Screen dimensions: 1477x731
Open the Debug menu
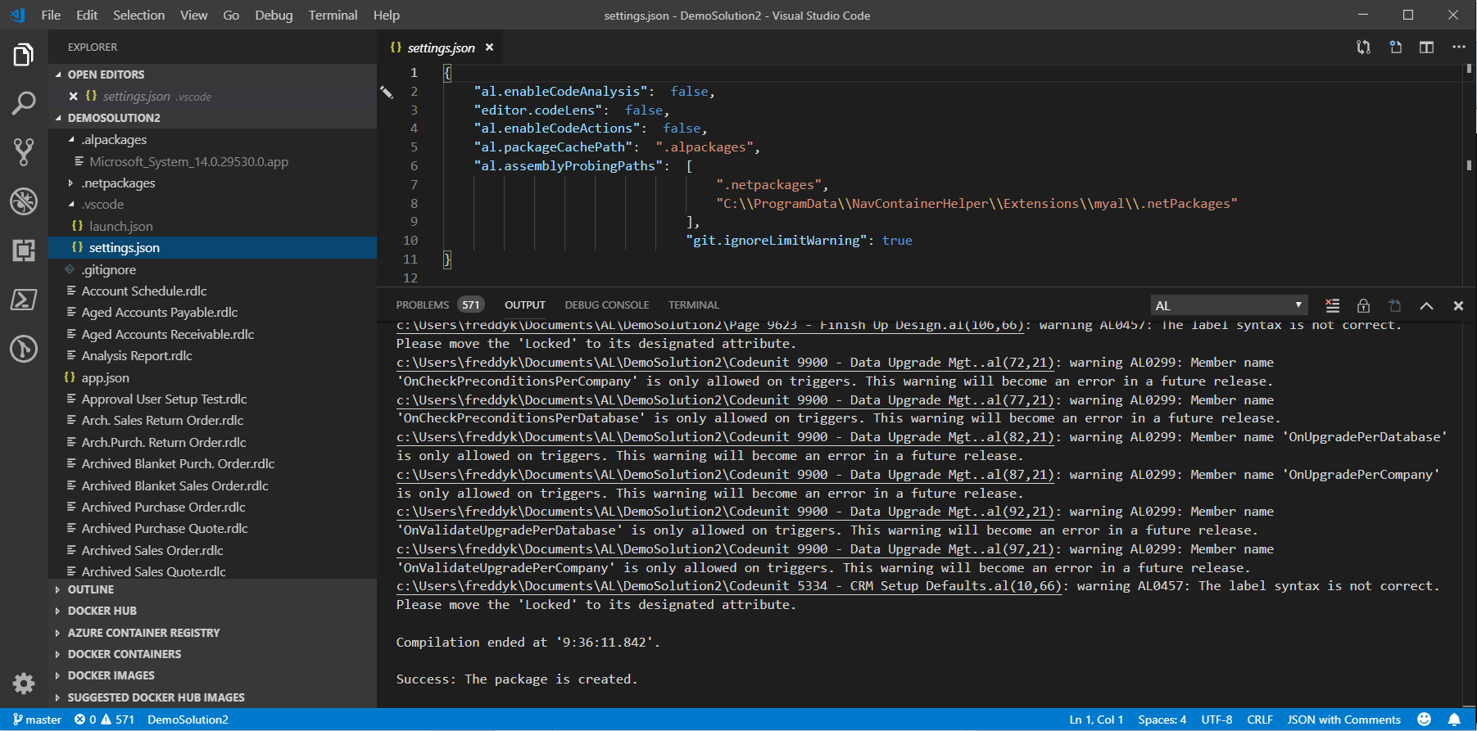(x=274, y=15)
